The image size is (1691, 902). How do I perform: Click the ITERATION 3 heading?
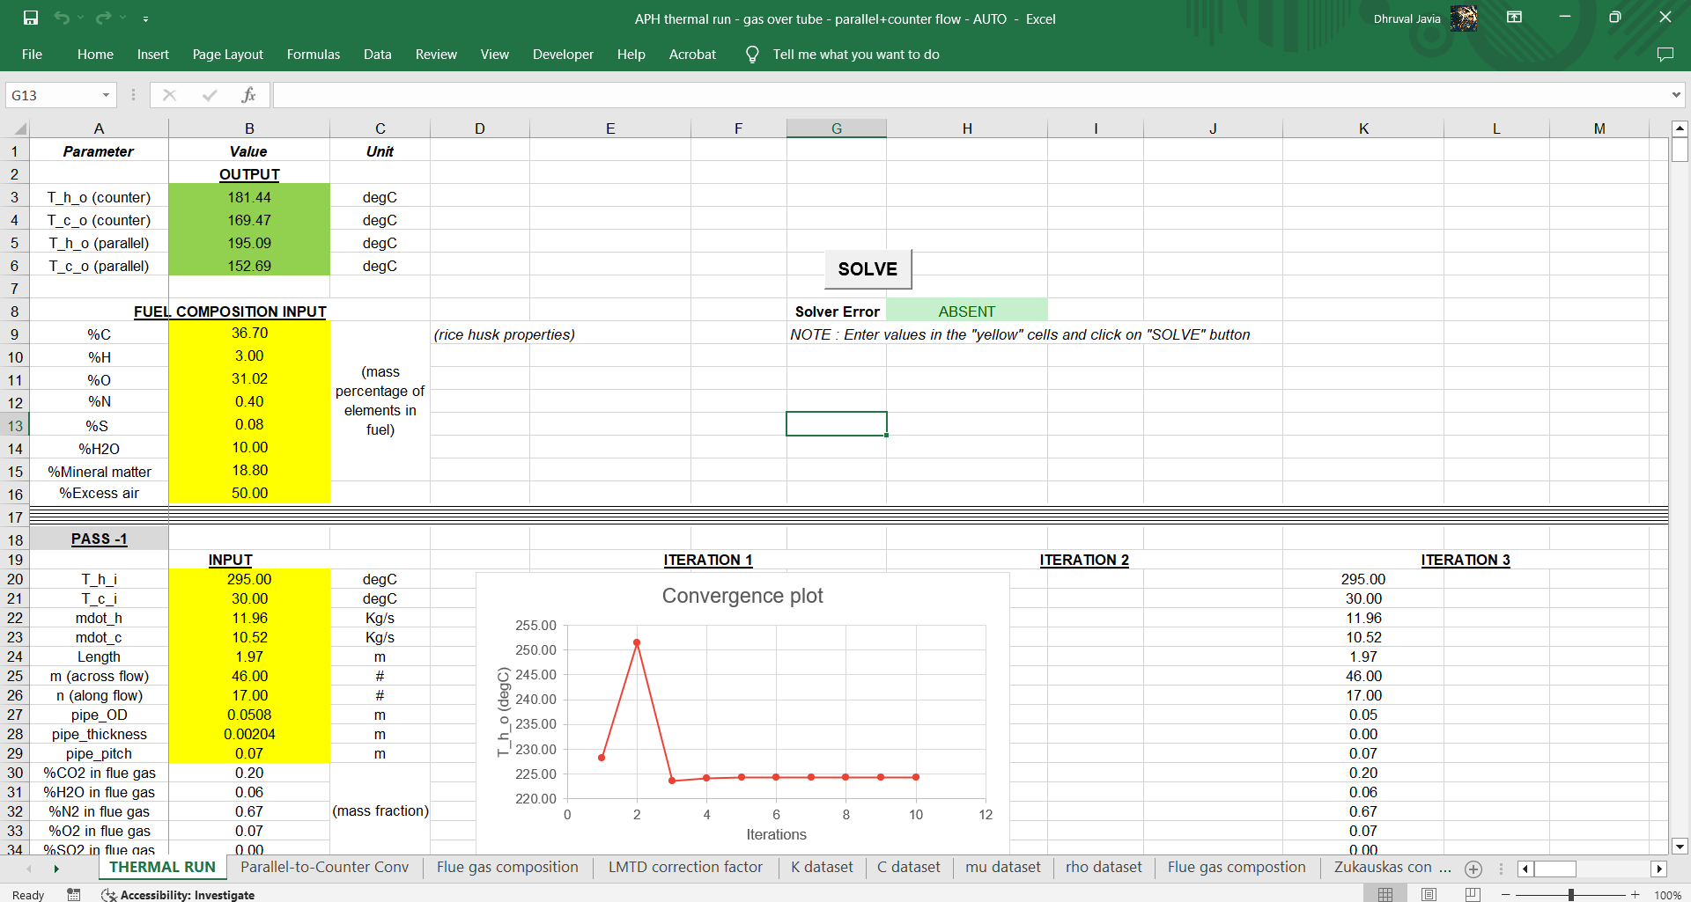click(1465, 560)
